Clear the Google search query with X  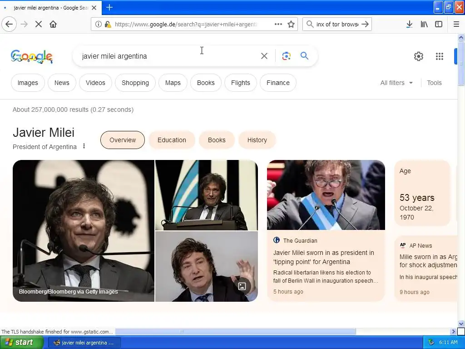(x=264, y=56)
